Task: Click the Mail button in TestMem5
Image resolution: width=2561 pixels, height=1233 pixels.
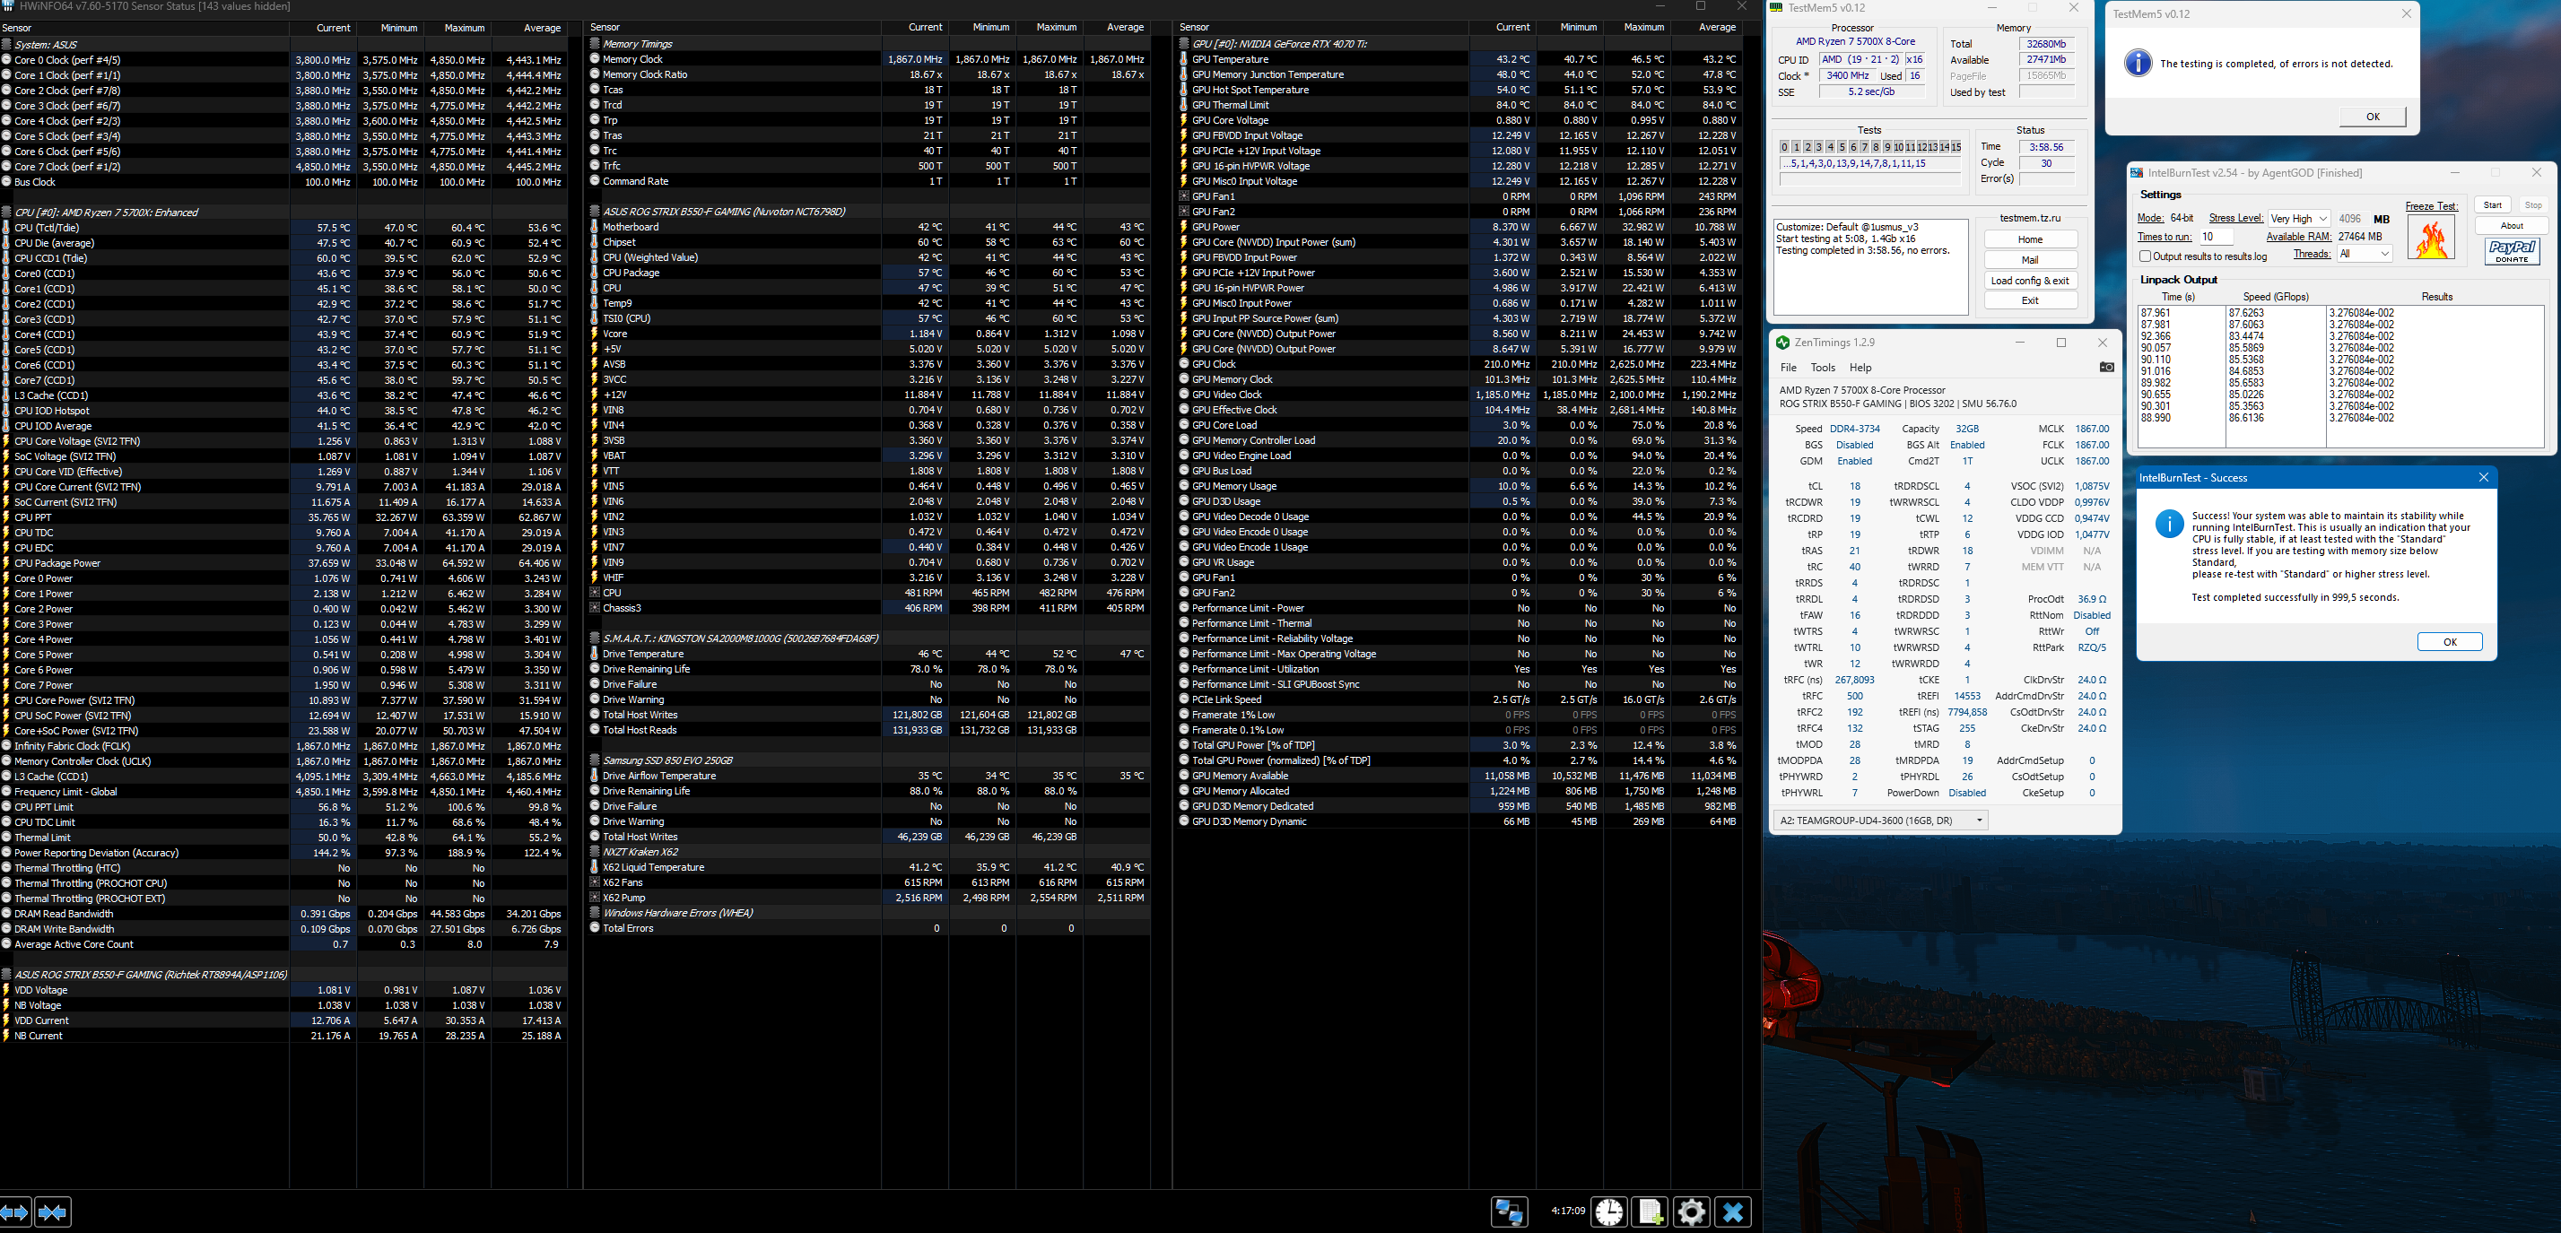Action: (2030, 260)
